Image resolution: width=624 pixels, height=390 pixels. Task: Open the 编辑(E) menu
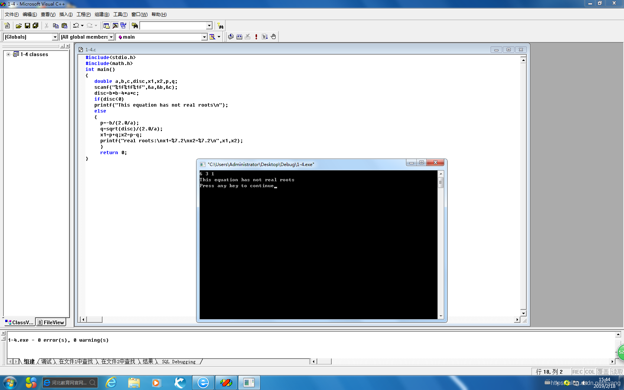[30, 14]
